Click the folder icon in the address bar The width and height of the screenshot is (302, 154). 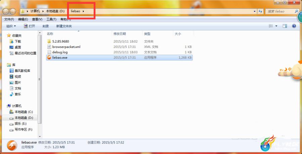tap(23, 11)
